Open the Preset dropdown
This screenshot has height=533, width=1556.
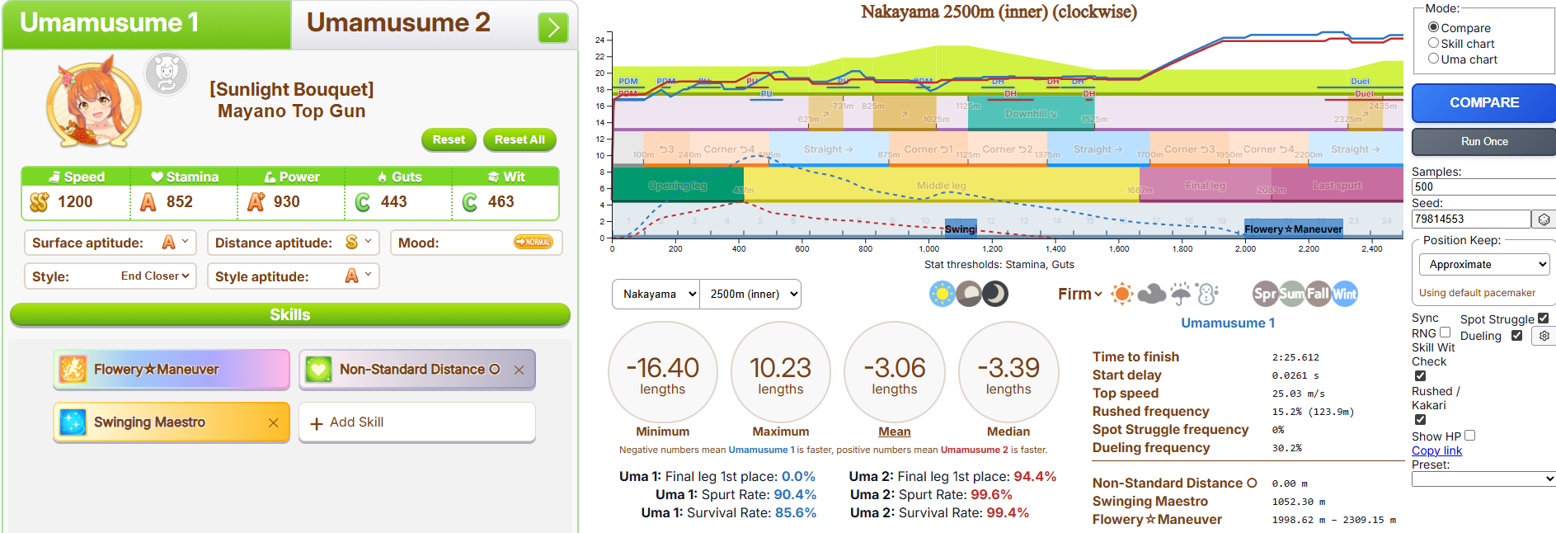tap(1483, 479)
